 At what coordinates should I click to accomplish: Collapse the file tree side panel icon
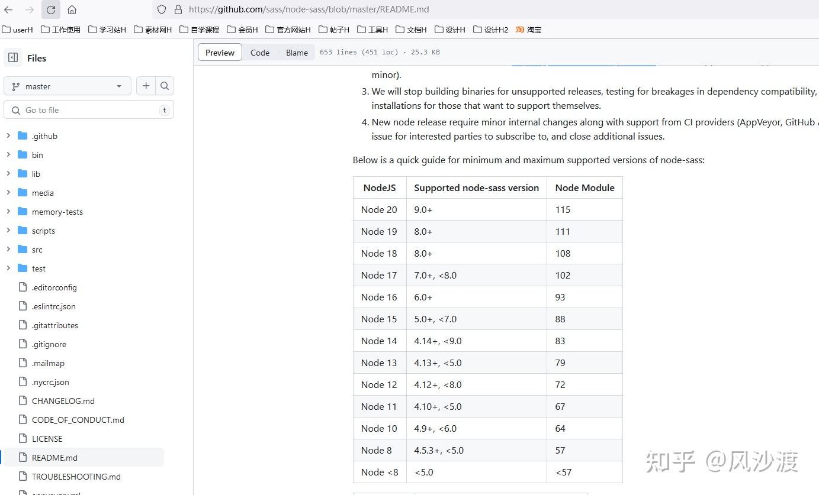[x=13, y=58]
